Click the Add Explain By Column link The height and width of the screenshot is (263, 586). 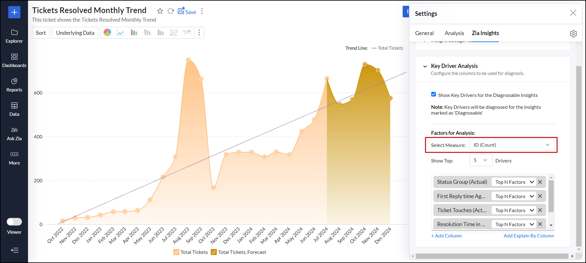tap(528, 236)
